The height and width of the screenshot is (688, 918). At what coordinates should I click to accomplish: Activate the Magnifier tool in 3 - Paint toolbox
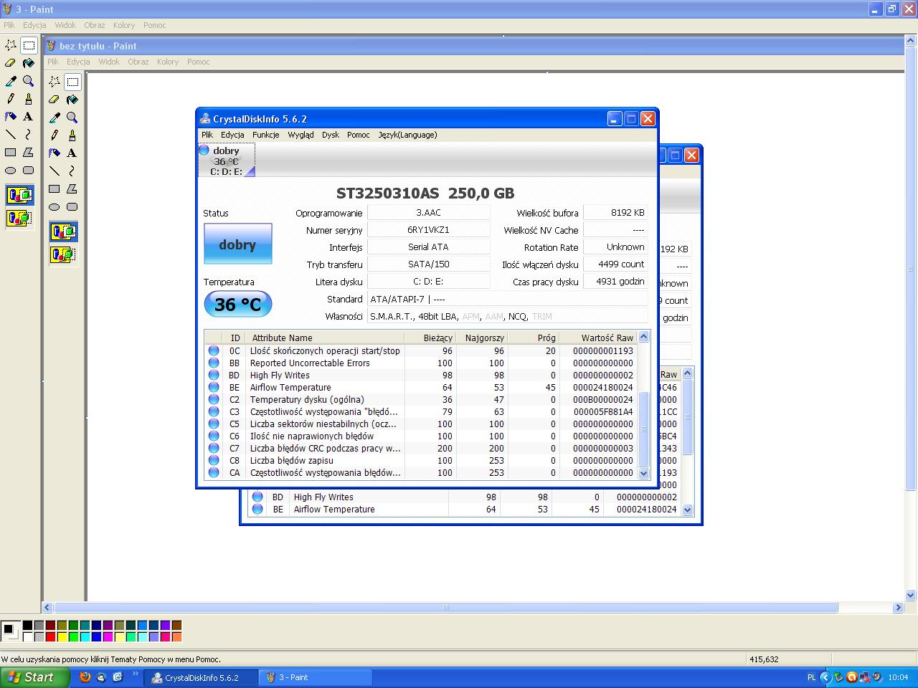[x=29, y=81]
